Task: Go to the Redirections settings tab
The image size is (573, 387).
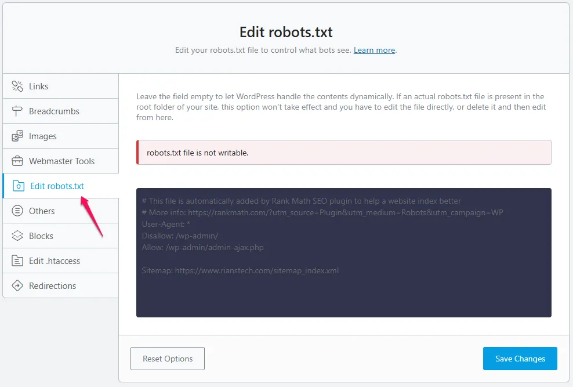Action: click(x=53, y=285)
